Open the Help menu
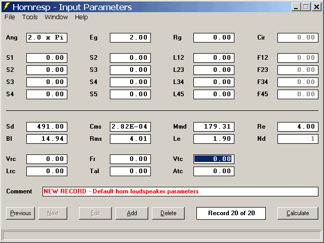The width and height of the screenshot is (324, 243). 82,17
